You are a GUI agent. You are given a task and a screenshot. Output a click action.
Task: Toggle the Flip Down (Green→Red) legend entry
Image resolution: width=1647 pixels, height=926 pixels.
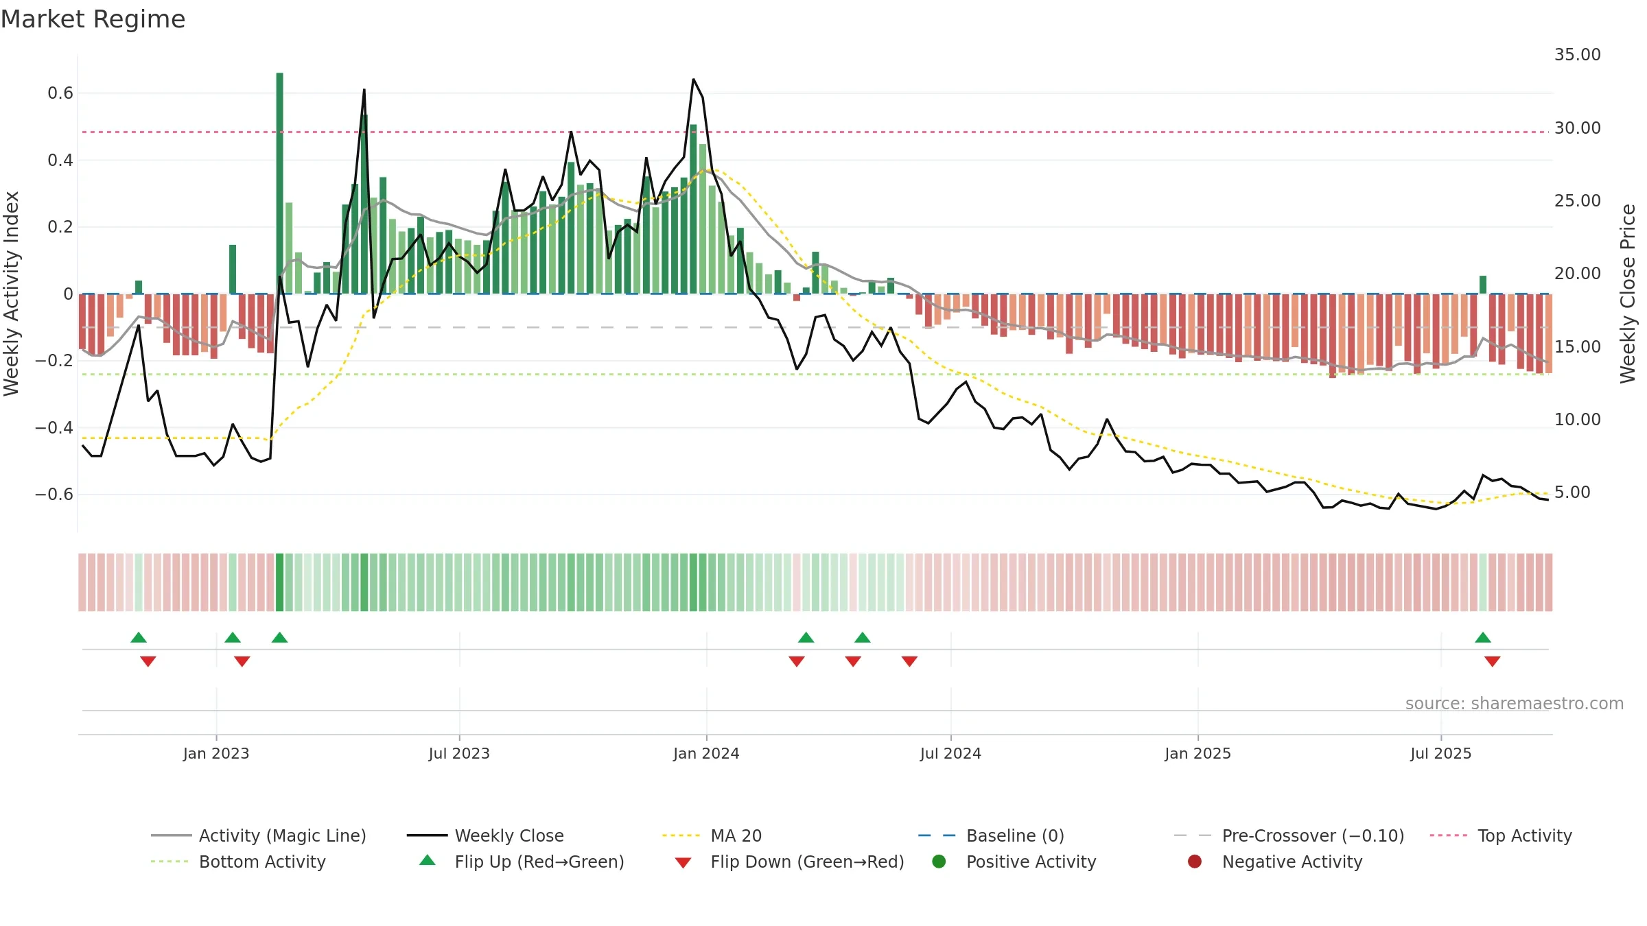tap(789, 862)
